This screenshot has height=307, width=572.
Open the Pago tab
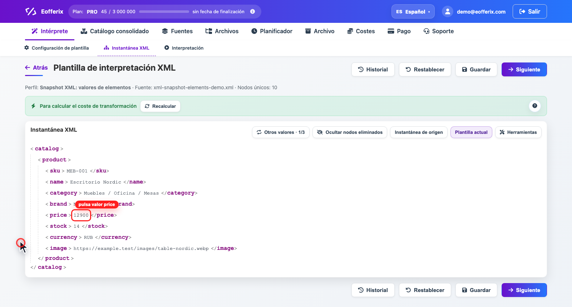399,31
